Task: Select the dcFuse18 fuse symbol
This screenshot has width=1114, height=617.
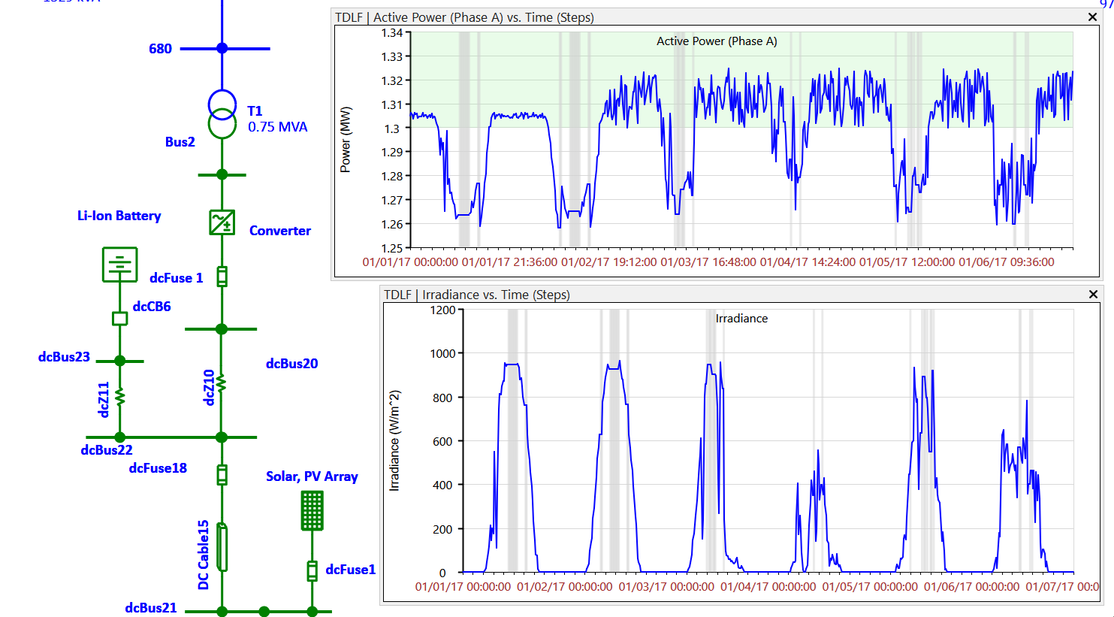Action: (222, 476)
